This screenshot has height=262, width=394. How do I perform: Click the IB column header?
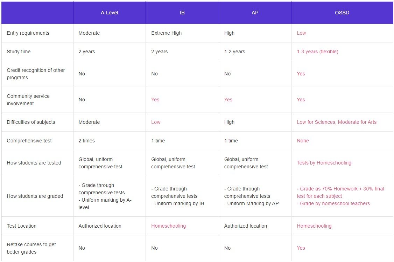pos(182,13)
